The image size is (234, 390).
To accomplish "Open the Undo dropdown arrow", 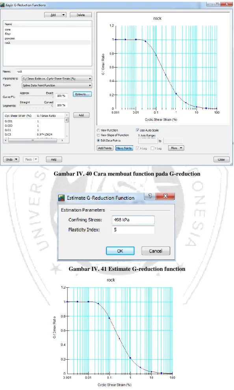I will tap(17, 159).
